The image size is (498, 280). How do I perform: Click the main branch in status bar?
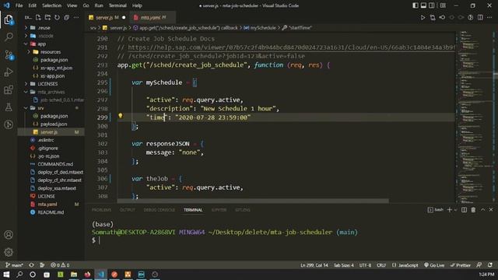[15, 265]
